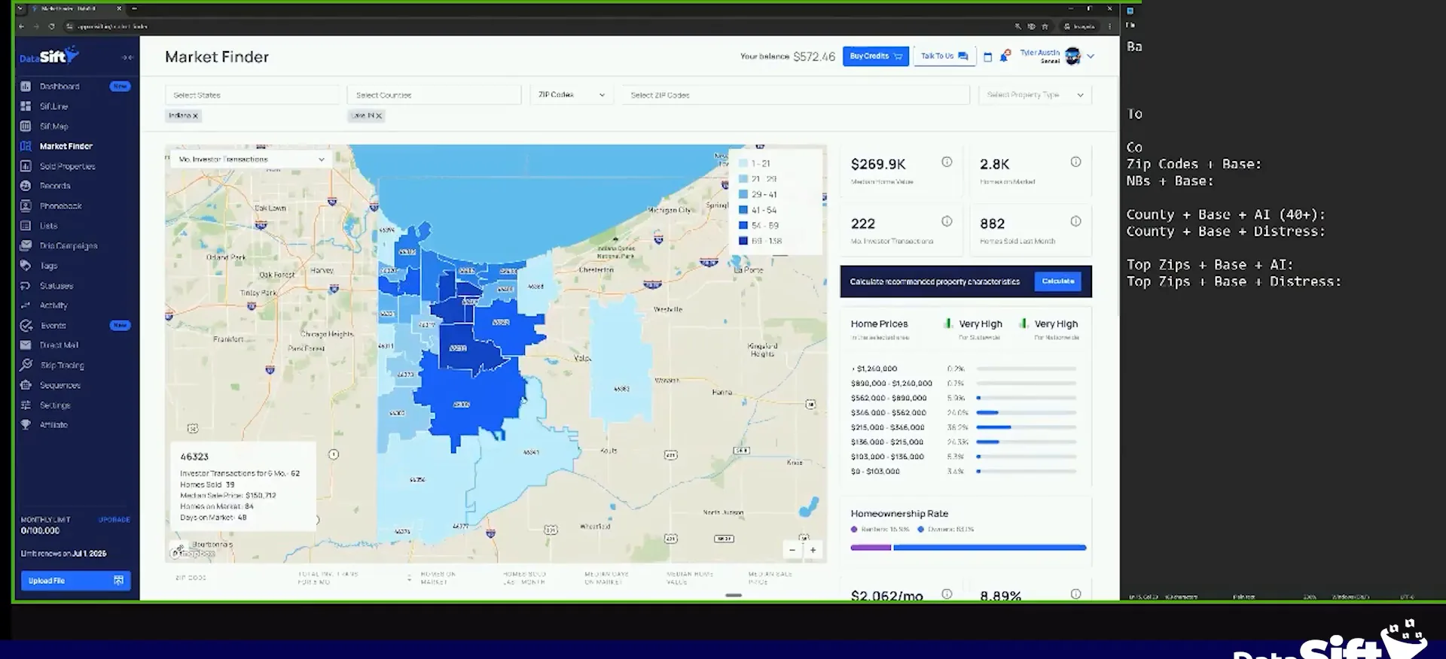
Task: Click the Phonebook icon in the sidebar
Action: [26, 206]
